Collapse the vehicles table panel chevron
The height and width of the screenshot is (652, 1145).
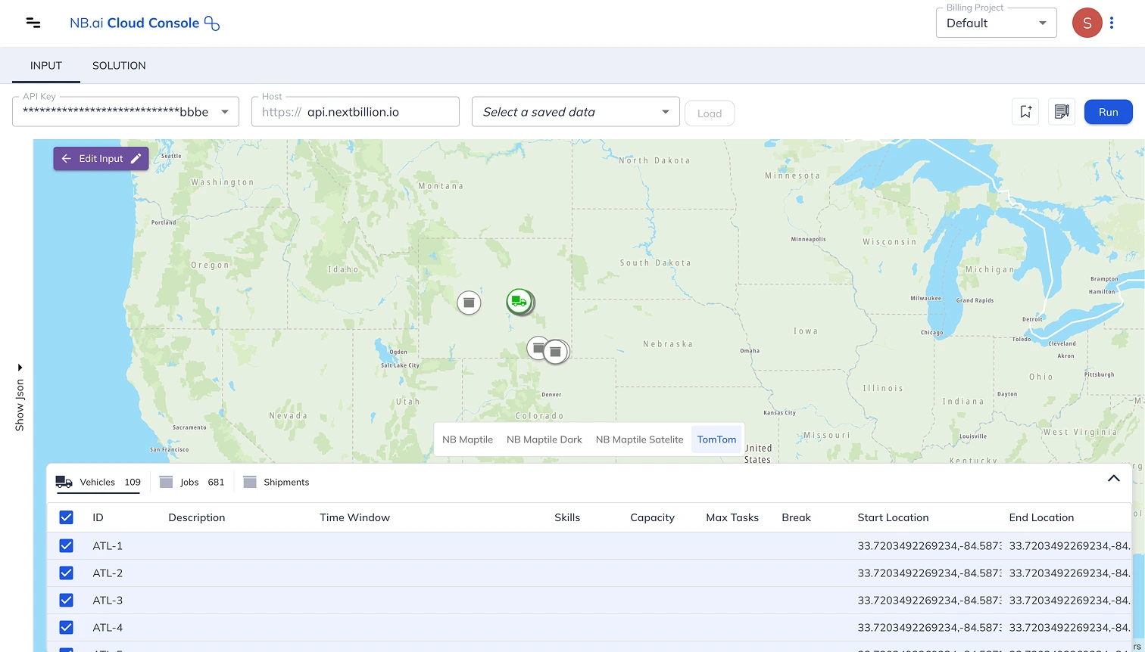tap(1113, 478)
